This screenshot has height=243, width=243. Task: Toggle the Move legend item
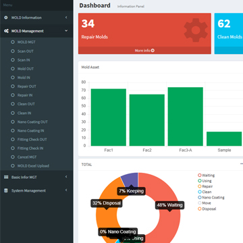tap(205, 203)
